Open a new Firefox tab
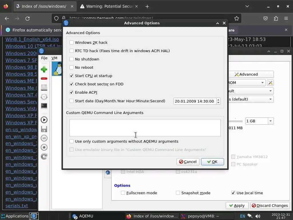 [147, 7]
